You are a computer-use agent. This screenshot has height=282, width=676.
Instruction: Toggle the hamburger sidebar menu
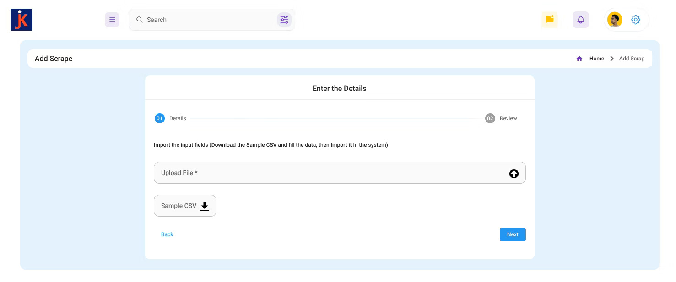click(x=112, y=20)
